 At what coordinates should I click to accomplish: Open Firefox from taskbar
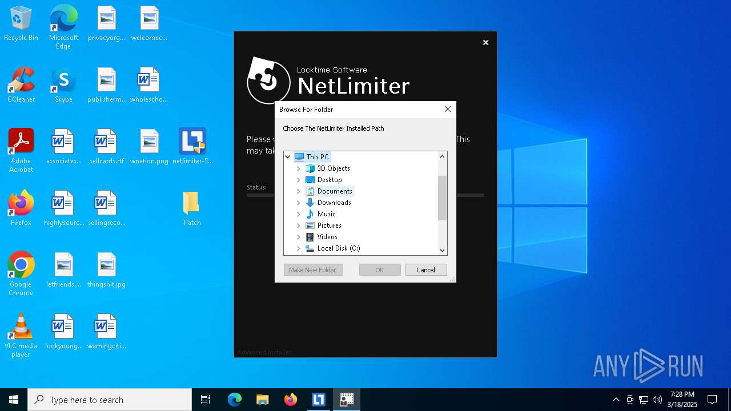tap(290, 400)
